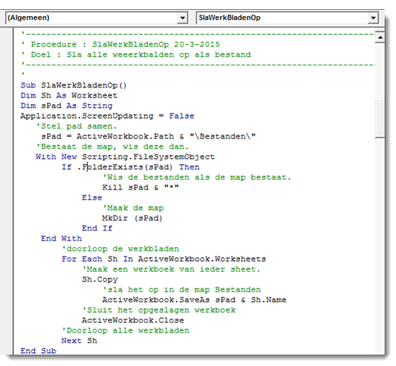Click 'ActiveWorkbook.SaveAs sPad & Sh.Name' line

[x=194, y=300]
